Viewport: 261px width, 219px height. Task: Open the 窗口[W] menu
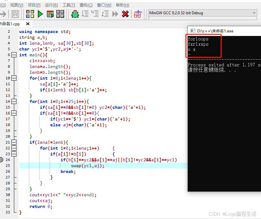point(104,5)
